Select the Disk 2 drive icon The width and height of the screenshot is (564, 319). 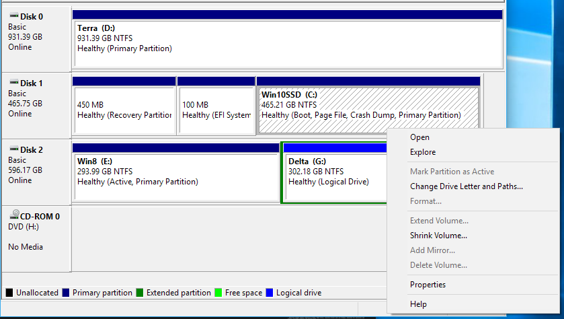[x=13, y=150]
